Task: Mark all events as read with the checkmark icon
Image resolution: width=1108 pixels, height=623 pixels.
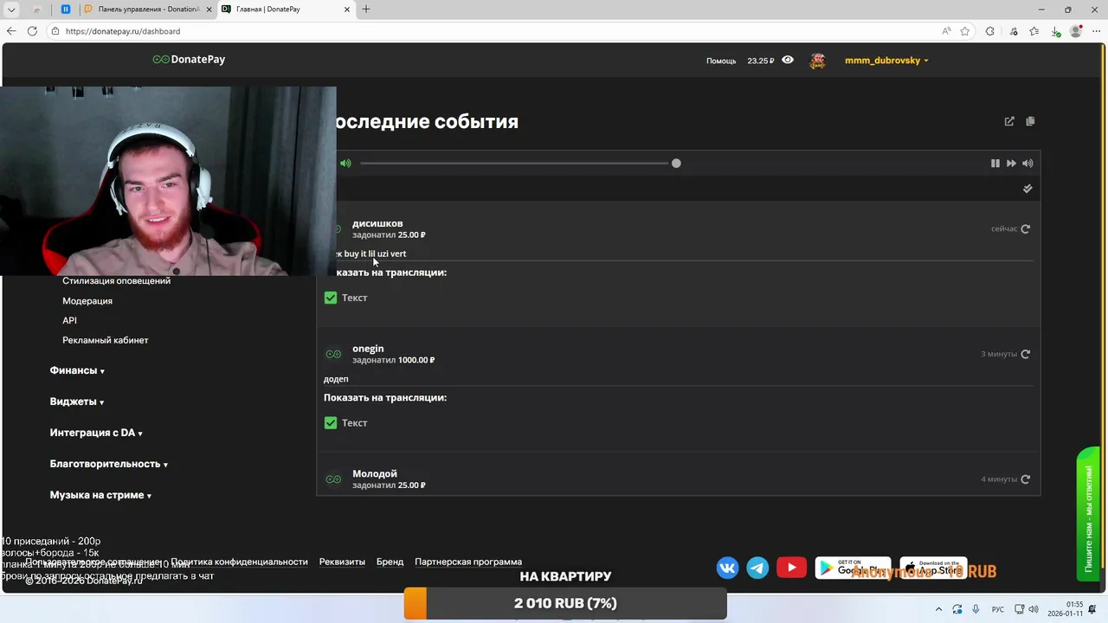Action: coord(1027,188)
